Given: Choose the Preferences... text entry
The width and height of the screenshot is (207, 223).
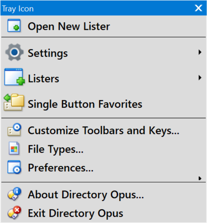Looking at the screenshot, I should 61,168.
